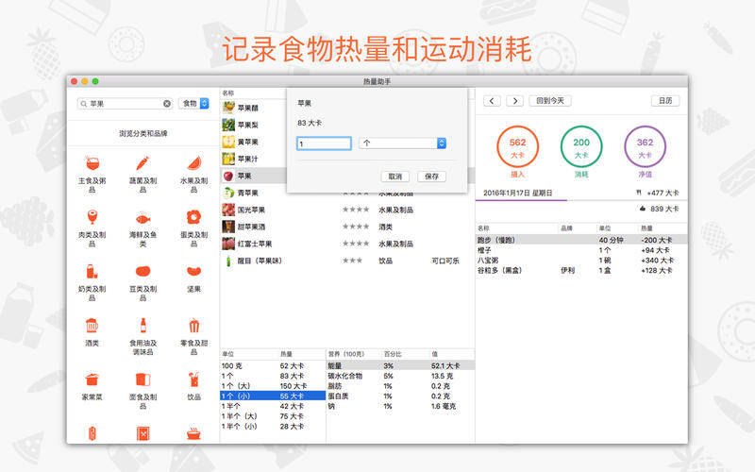The width and height of the screenshot is (755, 472).
Task: Click the 回到今天 button
Action: (x=550, y=101)
